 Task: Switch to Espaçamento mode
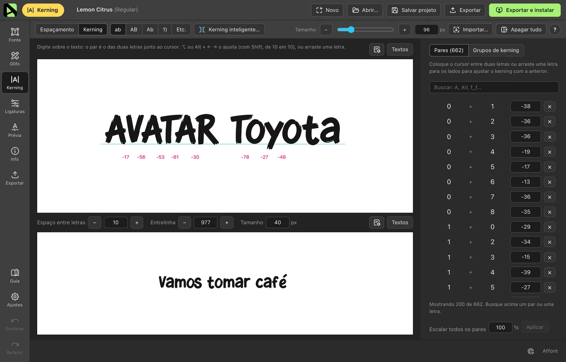click(57, 30)
